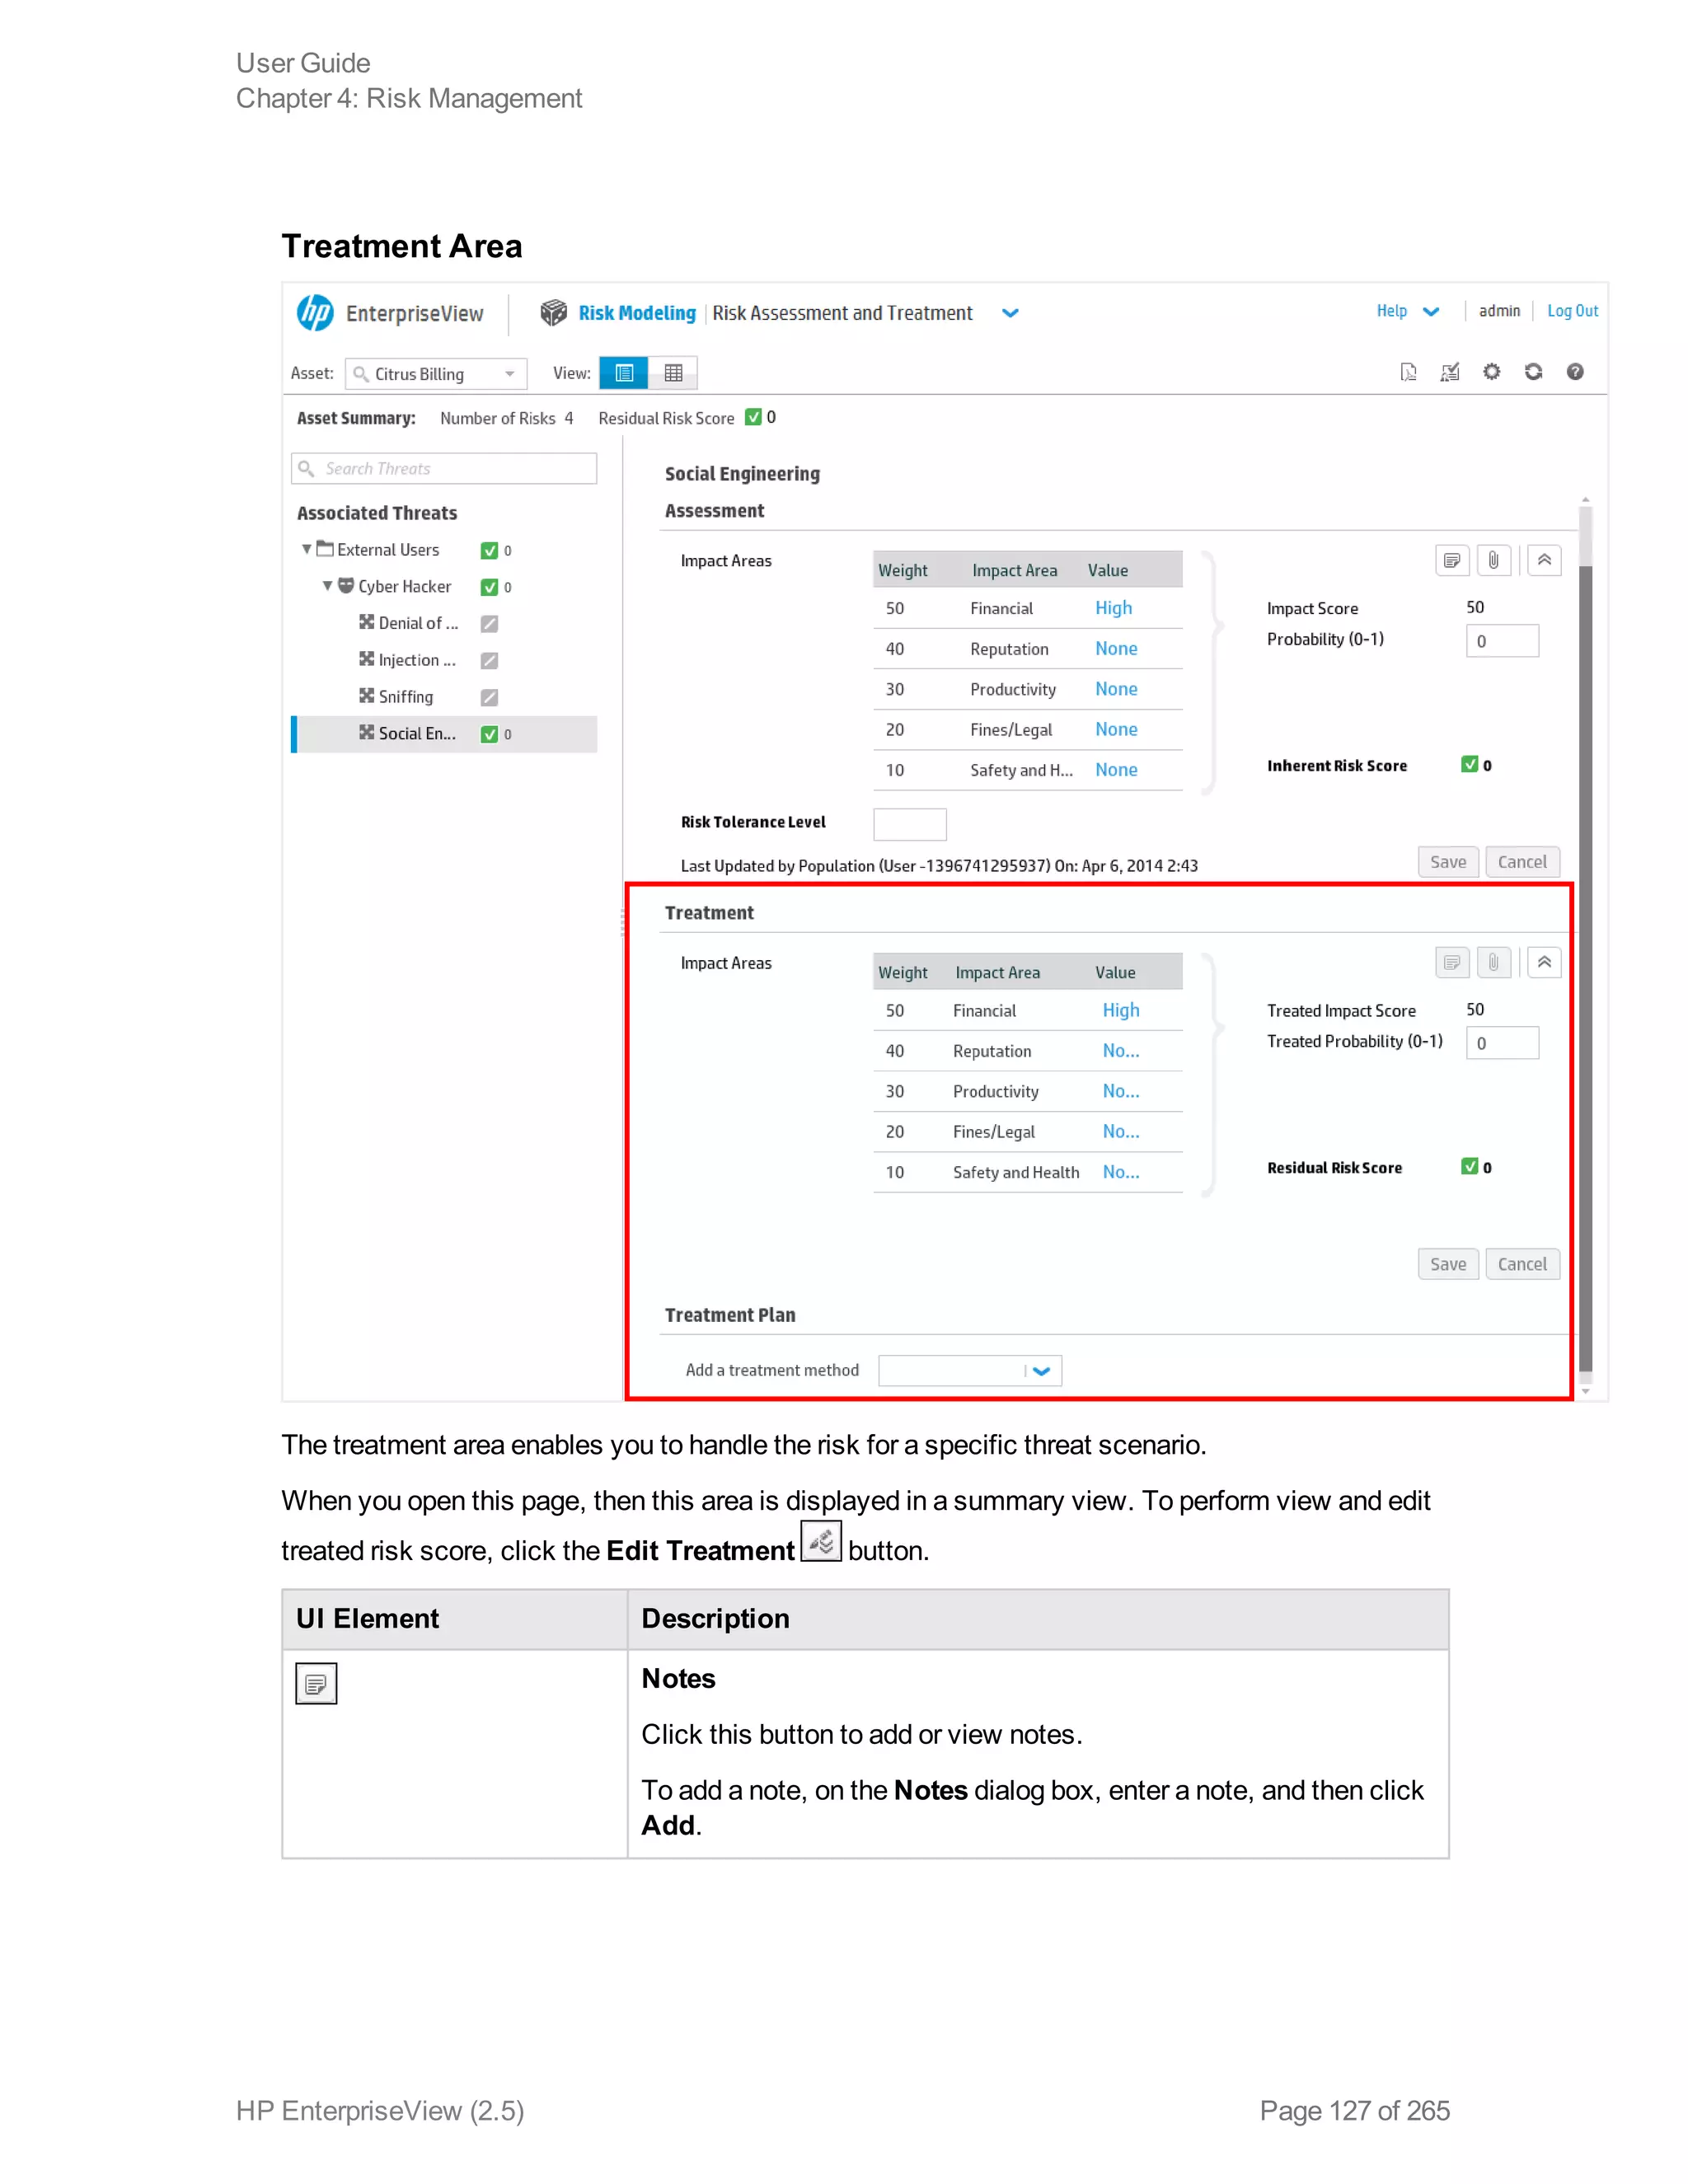
Task: Open Notes in the Assessment section
Action: pyautogui.click(x=1452, y=560)
